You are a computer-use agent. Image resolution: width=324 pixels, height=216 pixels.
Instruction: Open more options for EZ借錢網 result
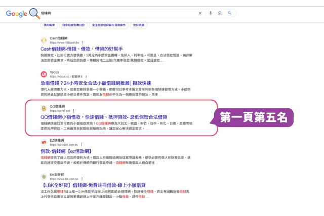tap(82, 145)
